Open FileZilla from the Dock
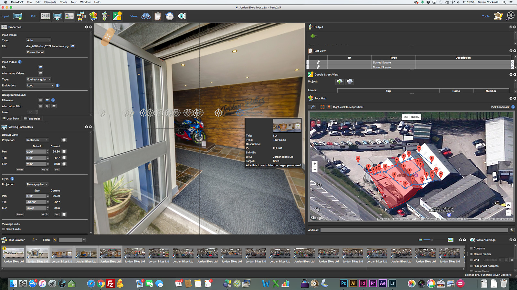Image resolution: width=517 pixels, height=290 pixels. point(110,284)
